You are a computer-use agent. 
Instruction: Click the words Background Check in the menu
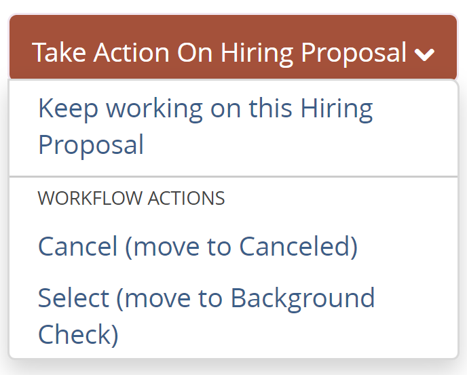[x=302, y=298]
